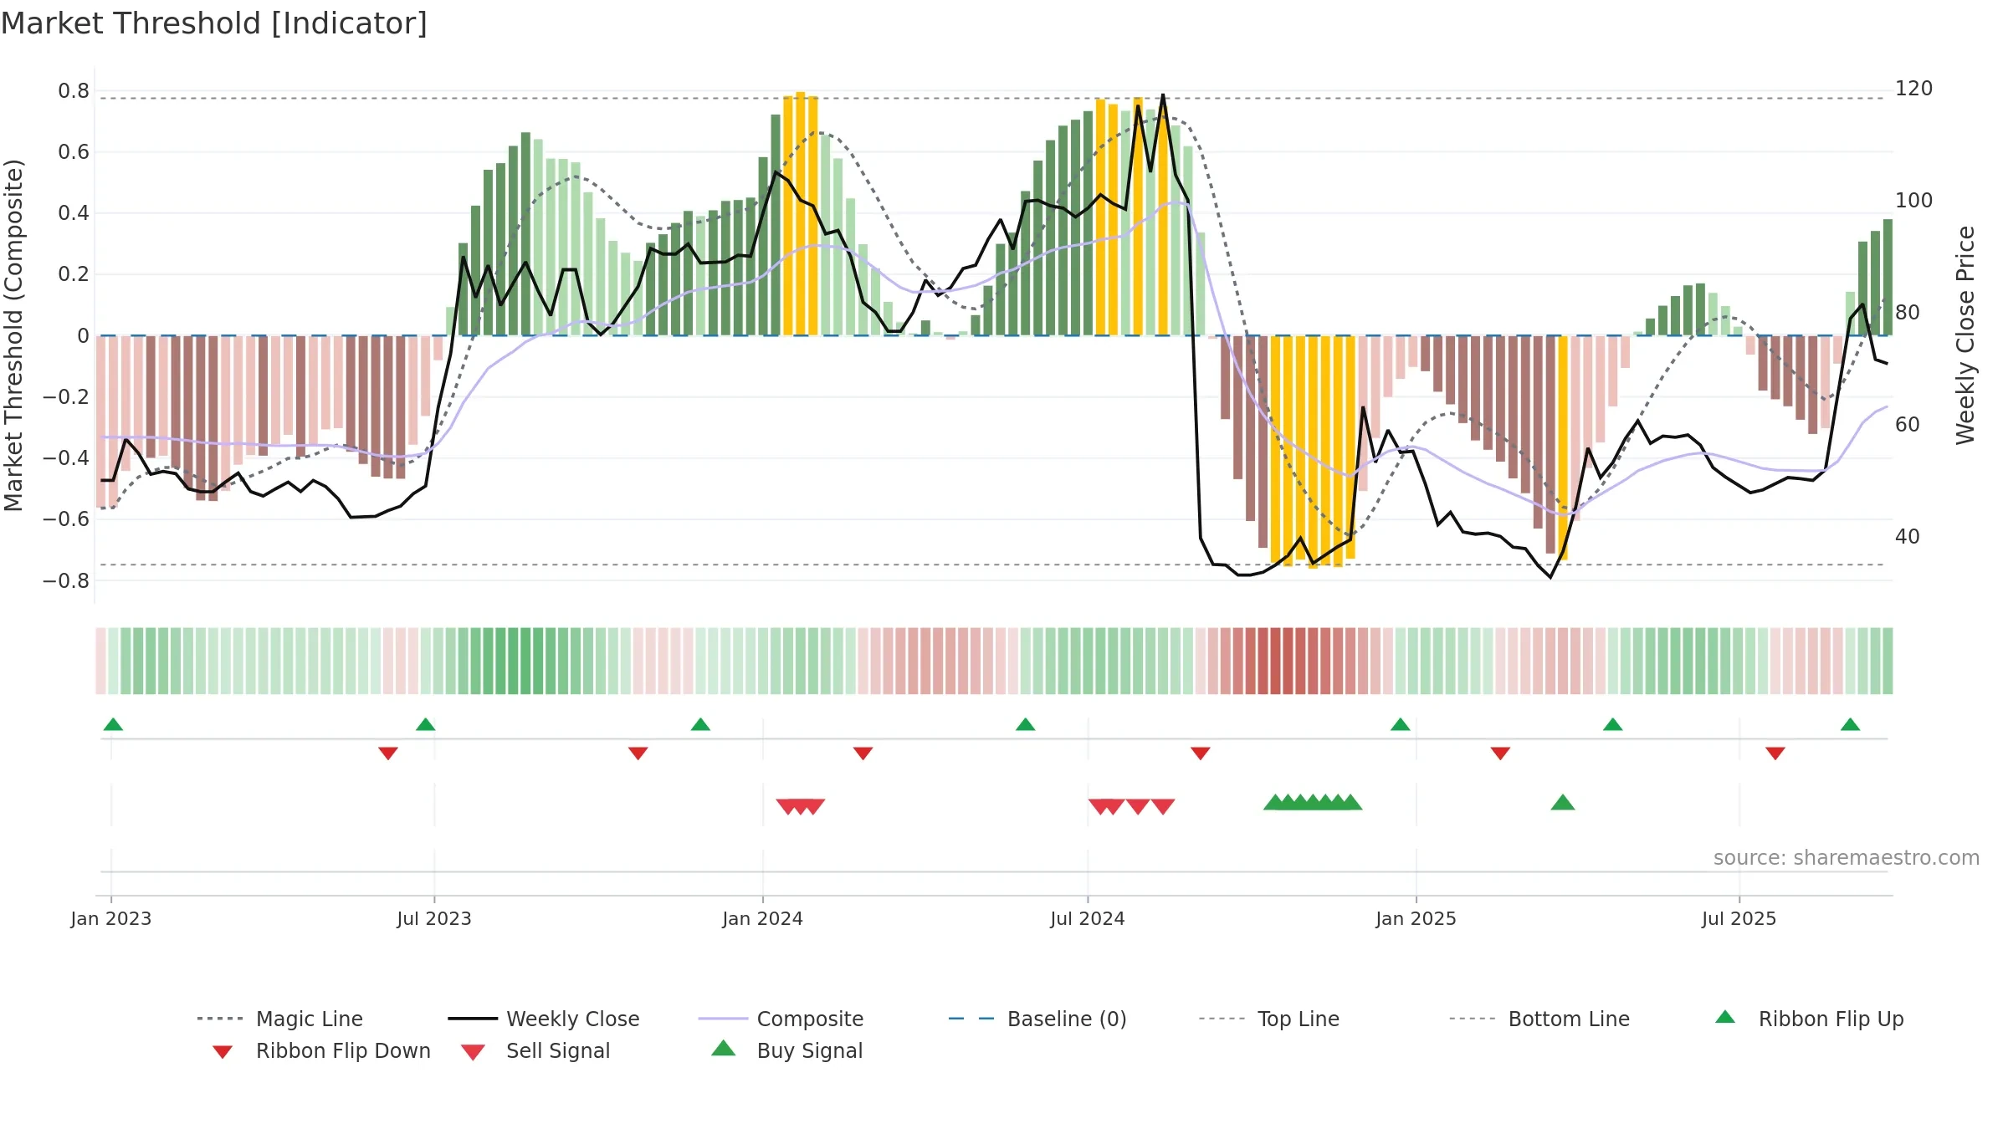This screenshot has height=1129, width=2008.
Task: Click the Jul 2024 x-axis label
Action: click(1088, 919)
